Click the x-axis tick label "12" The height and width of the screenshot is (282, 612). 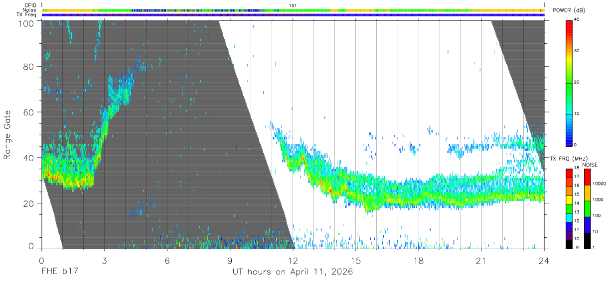[293, 261]
